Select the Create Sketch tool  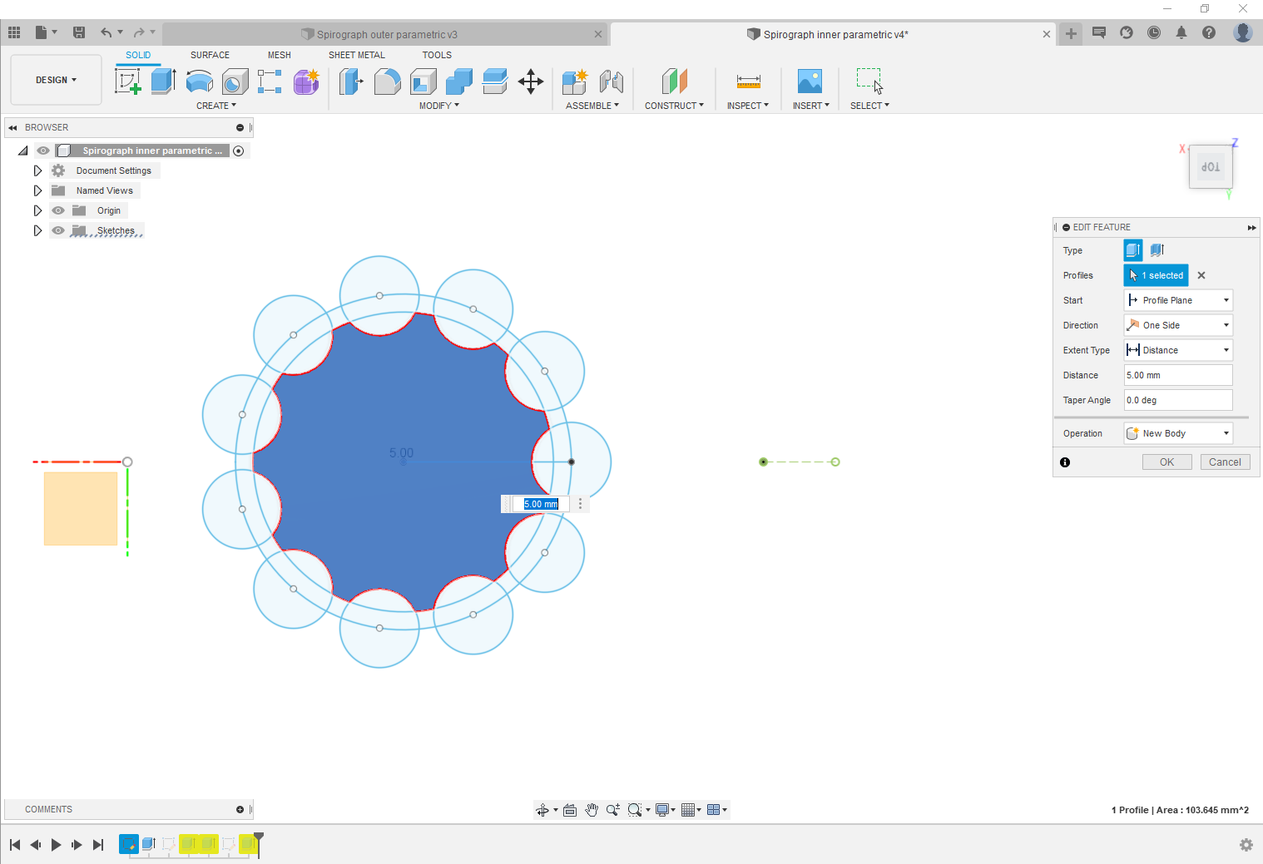pyautogui.click(x=127, y=81)
